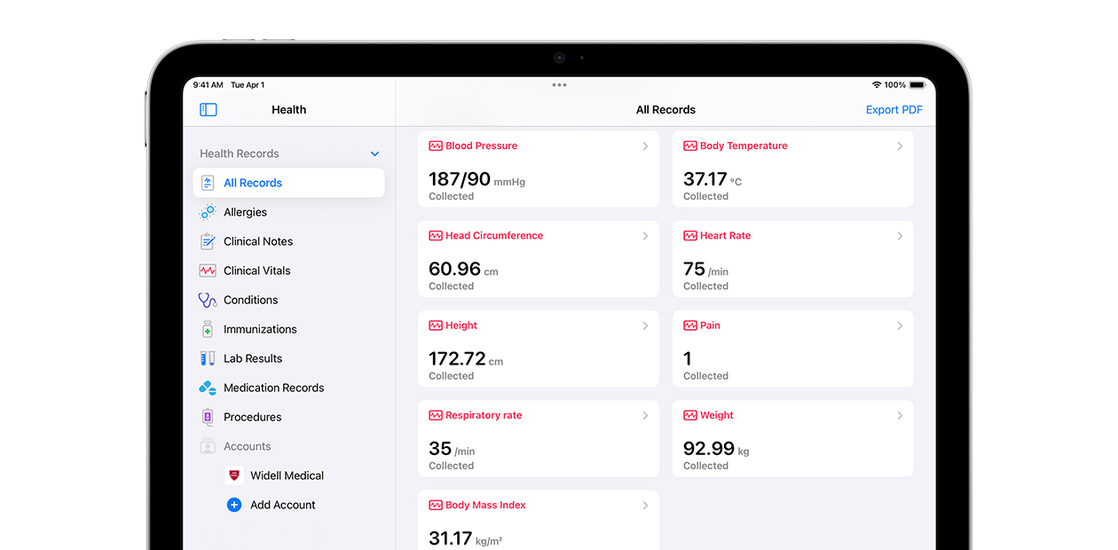Open the Procedures section
The height and width of the screenshot is (550, 1118).
pyautogui.click(x=255, y=417)
